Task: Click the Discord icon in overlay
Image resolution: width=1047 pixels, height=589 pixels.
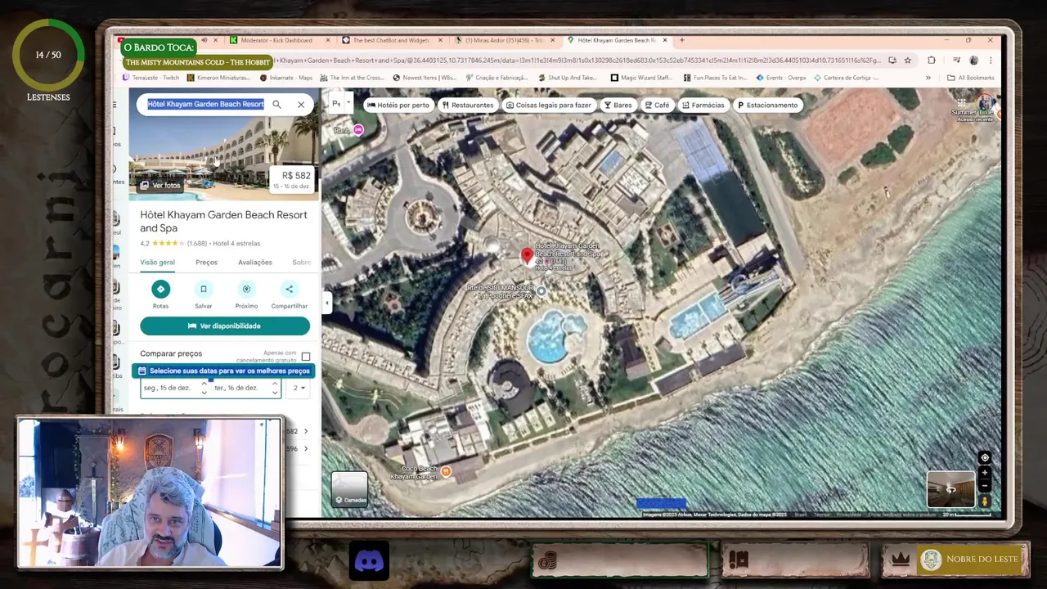Action: [x=369, y=561]
